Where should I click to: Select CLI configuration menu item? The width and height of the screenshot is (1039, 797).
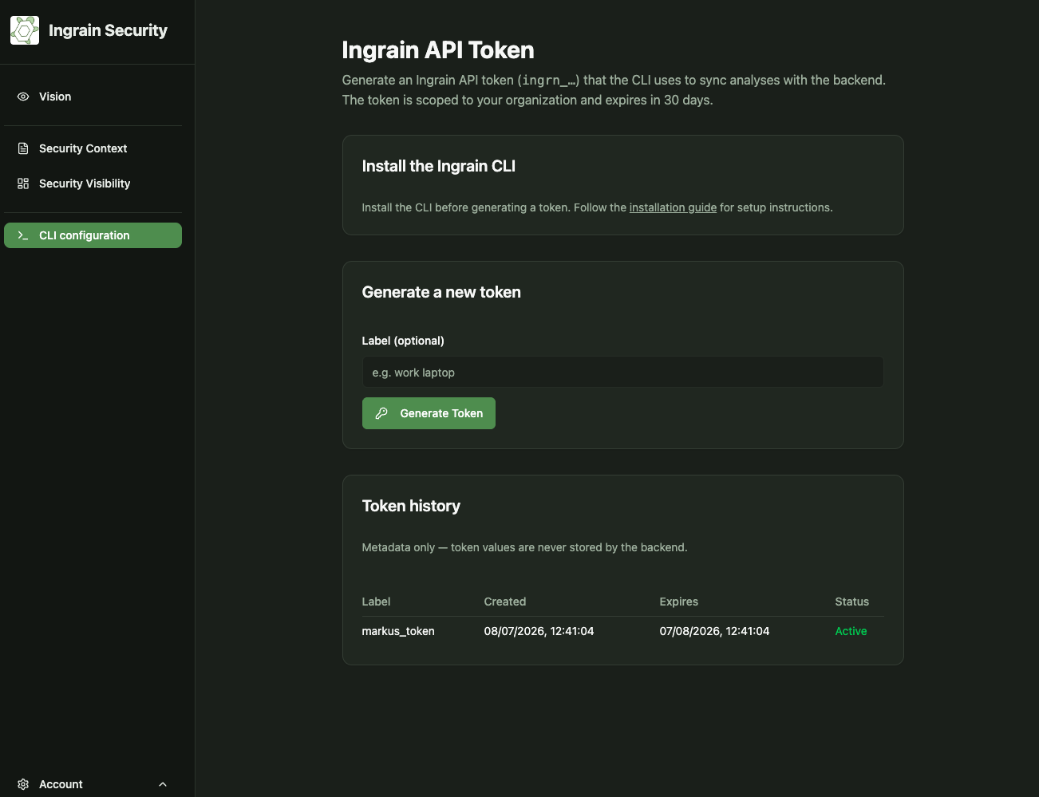pos(93,235)
